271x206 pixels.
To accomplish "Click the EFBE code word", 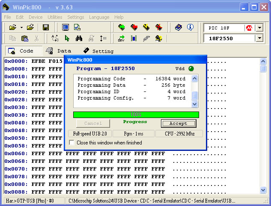I will click(x=39, y=61).
